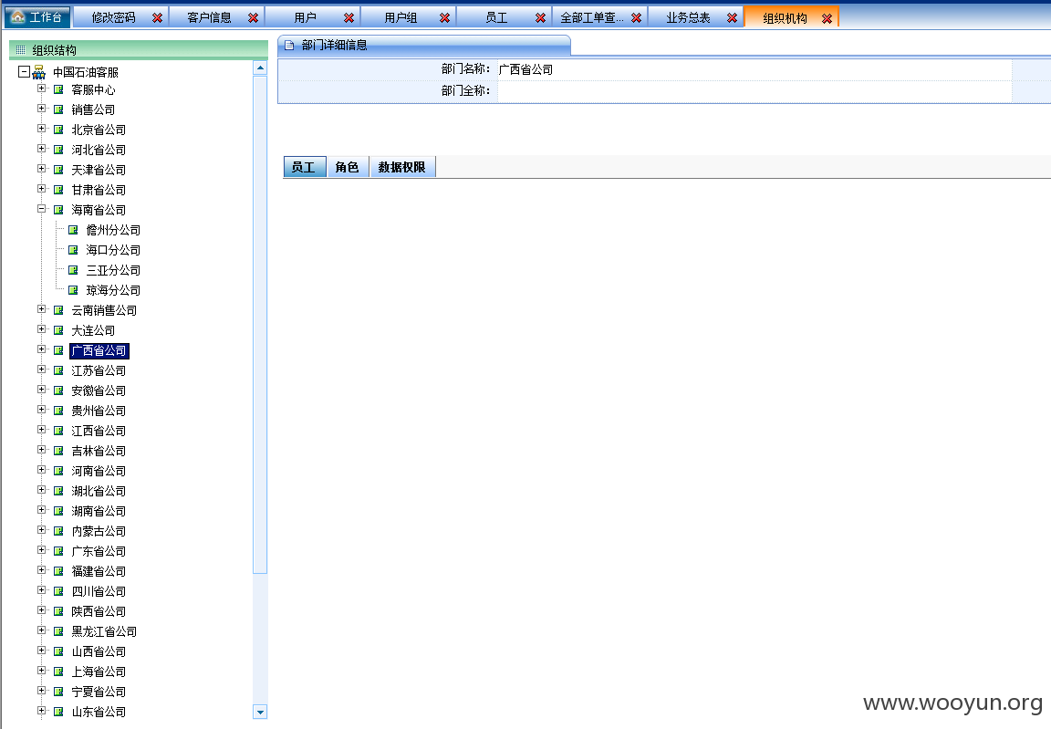
Task: Click the 组织结构 panel header grid icon
Action: point(20,49)
